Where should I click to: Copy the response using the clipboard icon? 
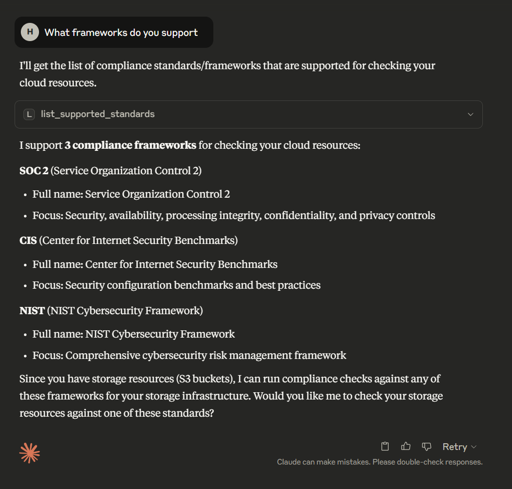385,446
